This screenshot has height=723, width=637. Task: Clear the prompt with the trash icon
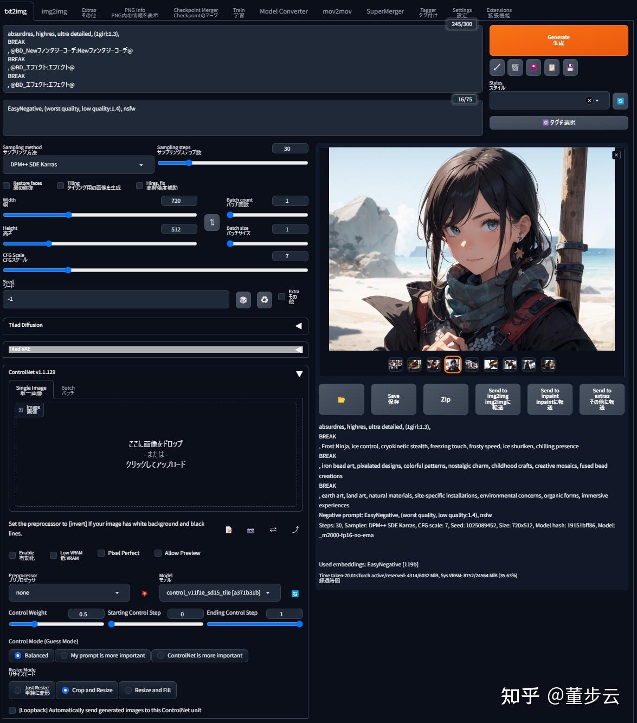click(514, 67)
